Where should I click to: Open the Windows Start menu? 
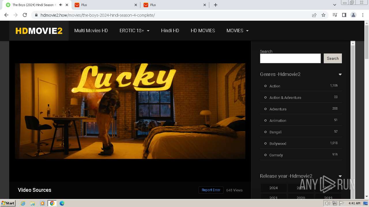click(x=8, y=203)
